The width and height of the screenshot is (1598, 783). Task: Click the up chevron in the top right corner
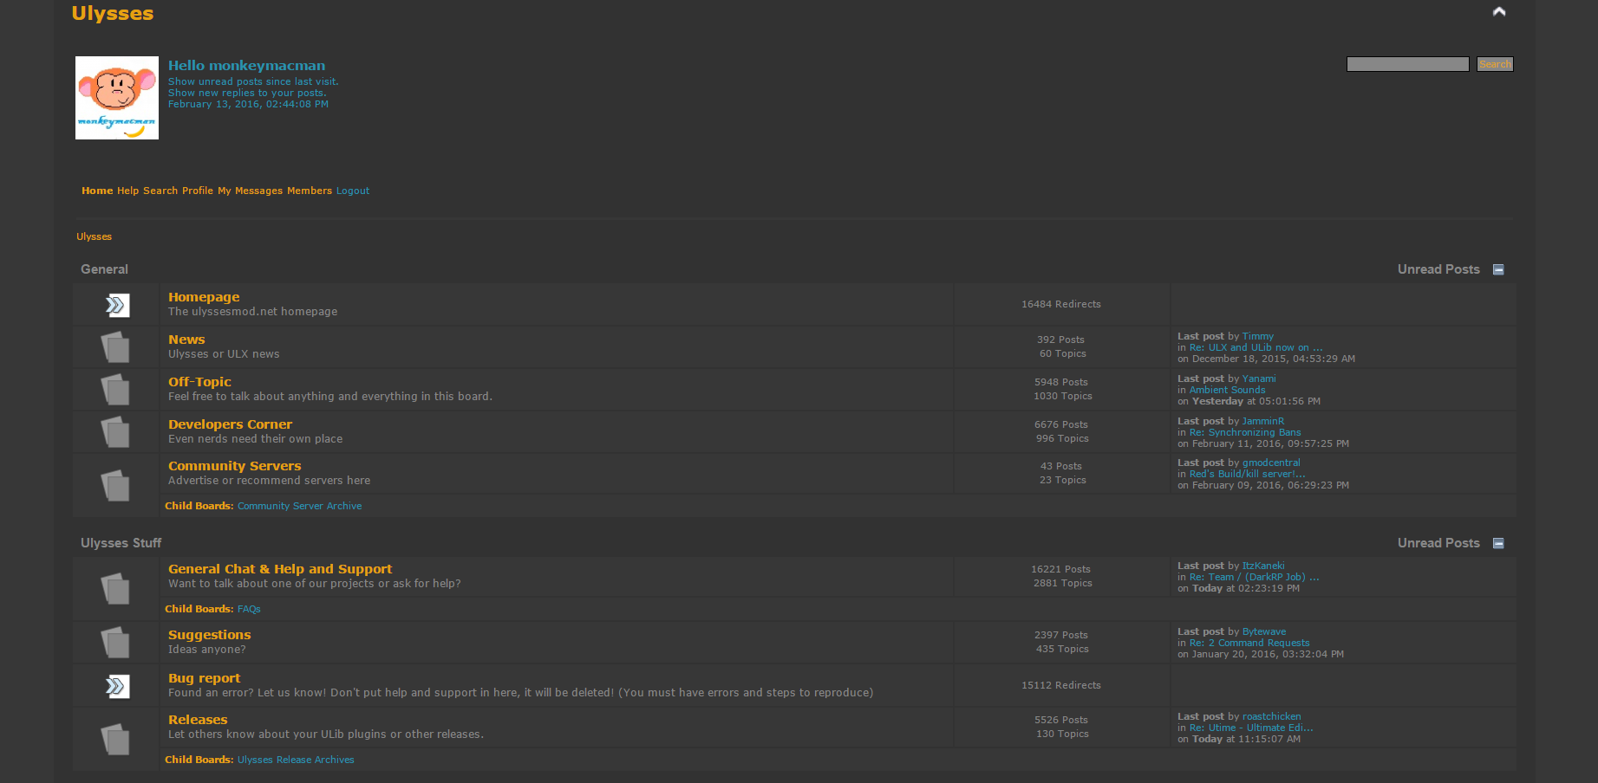(x=1498, y=12)
